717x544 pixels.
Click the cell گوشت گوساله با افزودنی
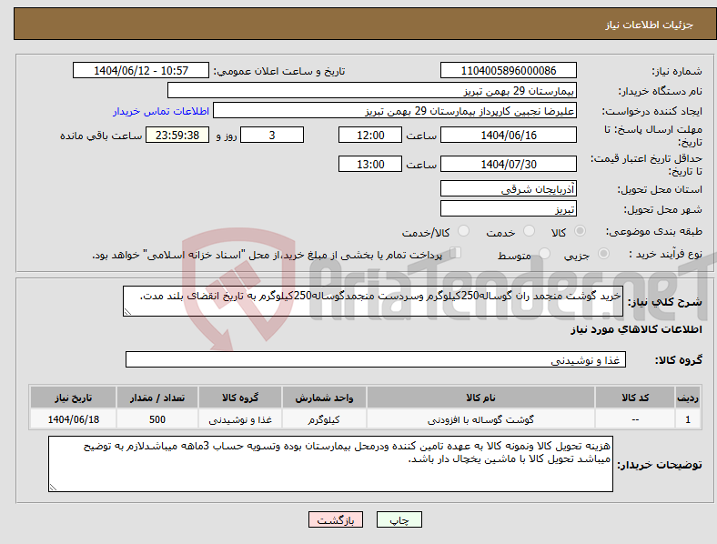point(480,419)
